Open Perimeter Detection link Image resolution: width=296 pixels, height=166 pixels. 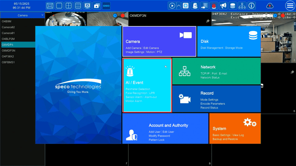click(x=138, y=89)
